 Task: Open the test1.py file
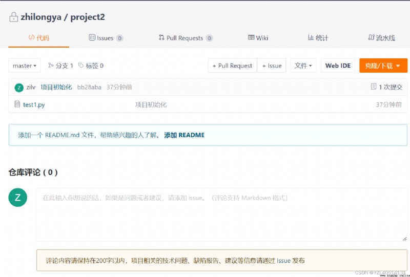(34, 105)
